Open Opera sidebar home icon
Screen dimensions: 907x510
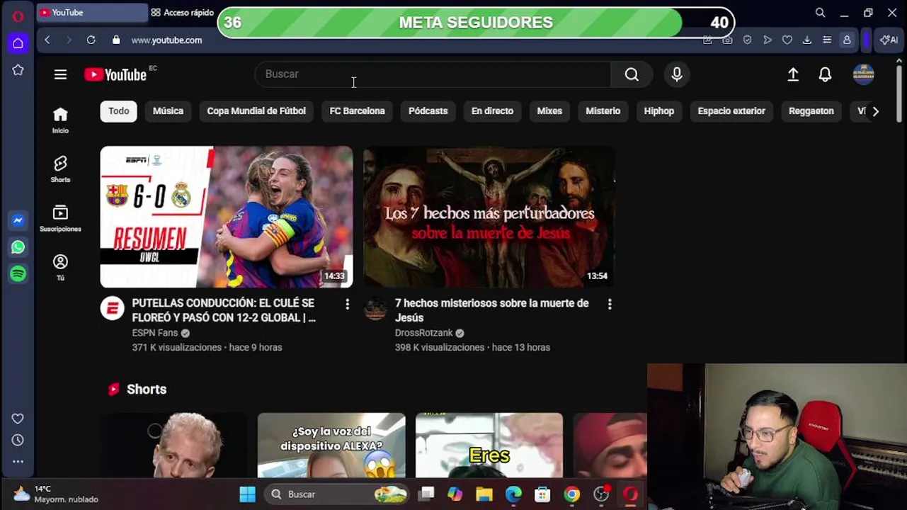point(18,43)
